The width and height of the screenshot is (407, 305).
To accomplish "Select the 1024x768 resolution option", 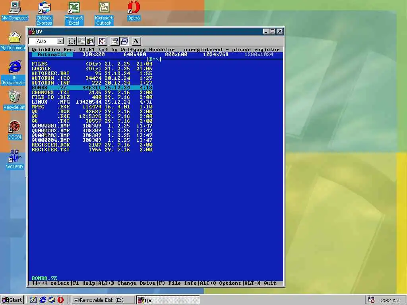I will pyautogui.click(x=216, y=54).
